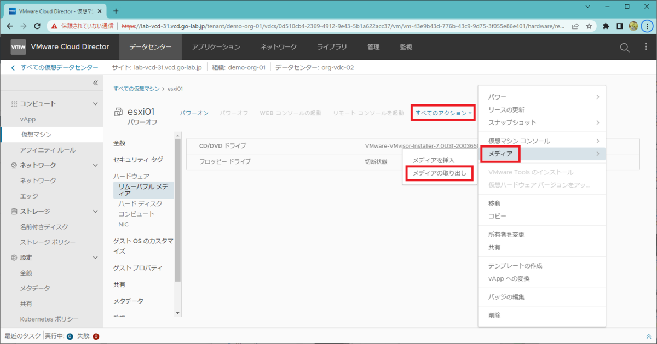The image size is (657, 344).
Task: Collapse the sidebar with double chevron icon
Action: 95,83
